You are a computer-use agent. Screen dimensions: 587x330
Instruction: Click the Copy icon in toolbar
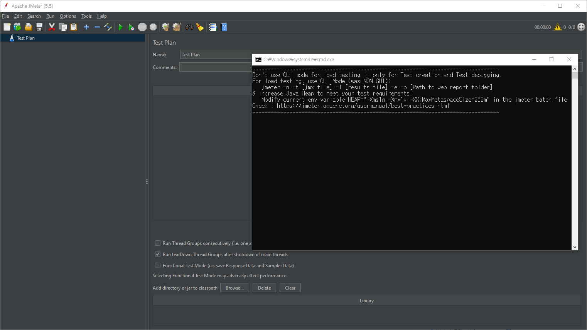(63, 27)
